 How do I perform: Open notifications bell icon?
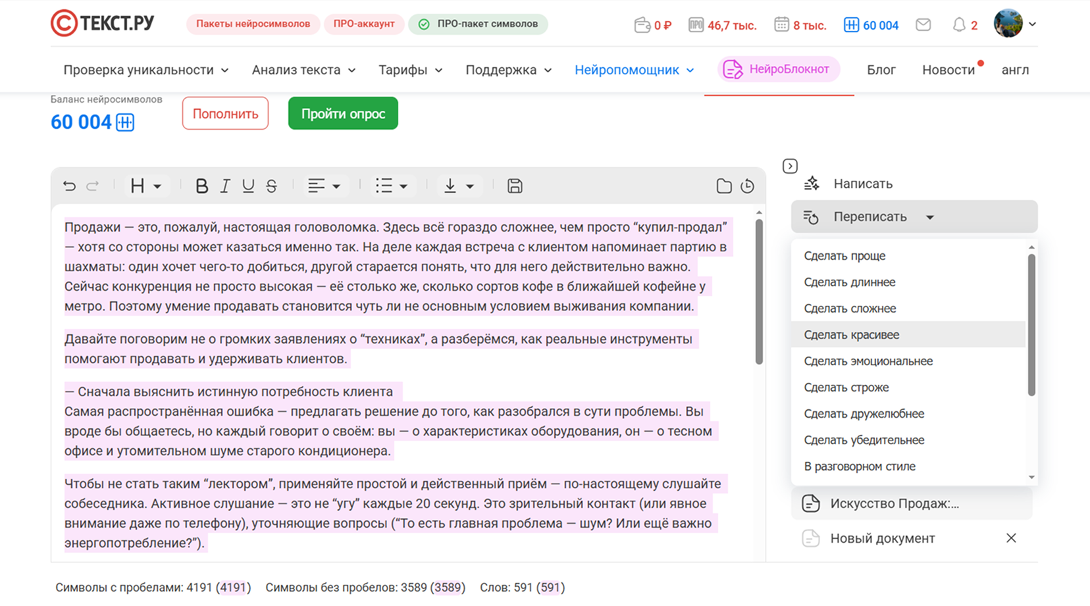[959, 25]
